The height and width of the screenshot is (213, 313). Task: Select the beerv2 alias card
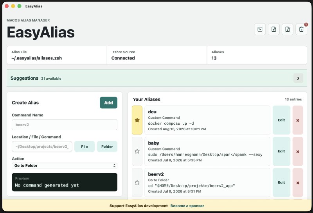pos(207,183)
